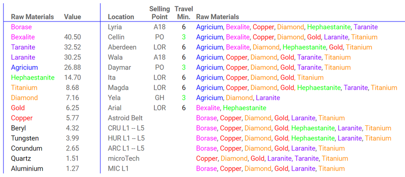Click the Tungsten raw material name
405x177 pixels.
coord(24,138)
